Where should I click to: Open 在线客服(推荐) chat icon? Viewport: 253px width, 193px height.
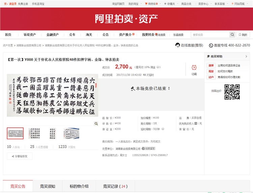coord(177,45)
